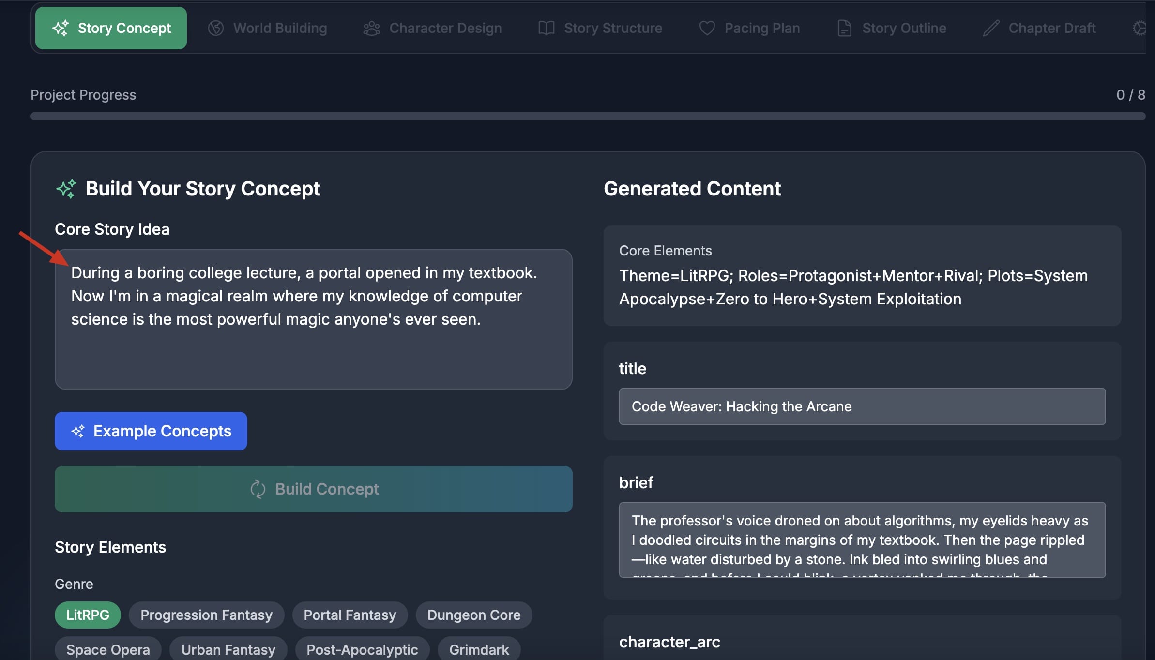Click the heart icon for Pacing Plan
The image size is (1155, 660).
click(707, 28)
